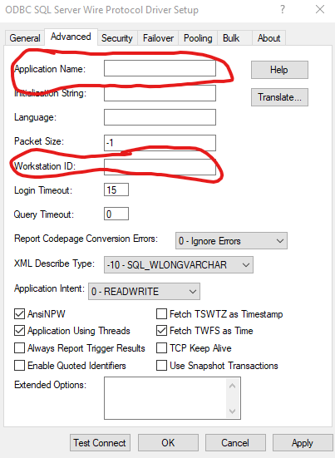Focus the Application Name field

click(x=160, y=68)
